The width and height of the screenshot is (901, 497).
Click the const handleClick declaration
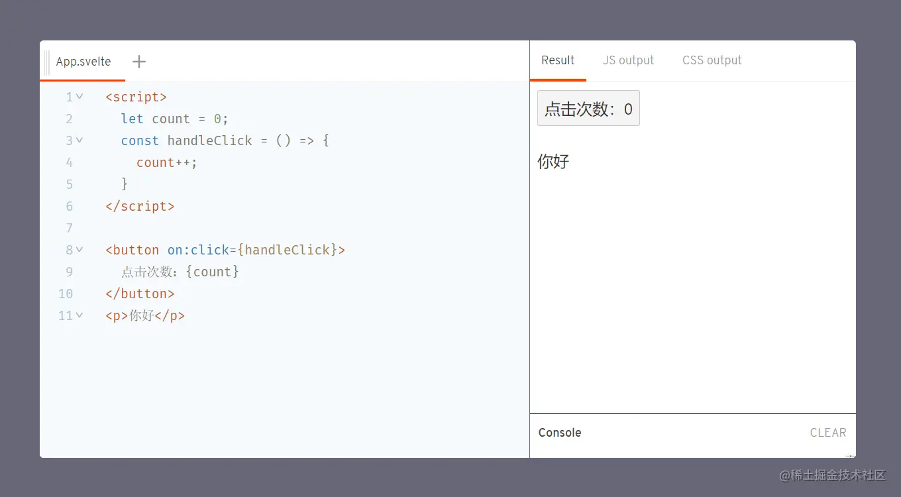tap(225, 140)
